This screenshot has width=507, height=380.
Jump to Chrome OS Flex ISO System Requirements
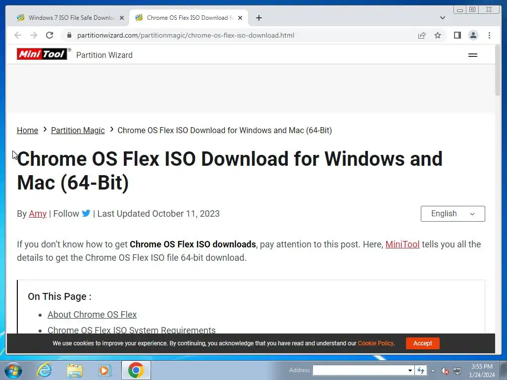tap(132, 330)
